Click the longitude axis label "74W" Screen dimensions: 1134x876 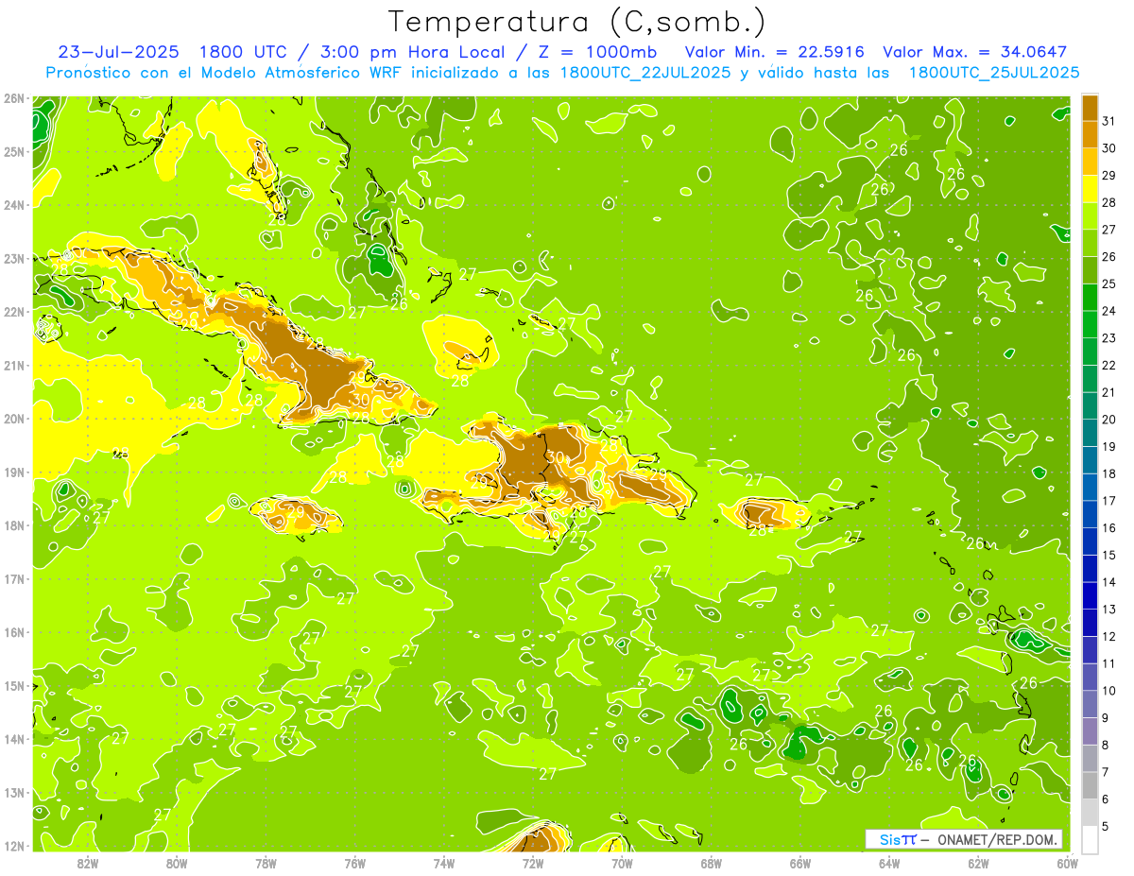pos(444,863)
